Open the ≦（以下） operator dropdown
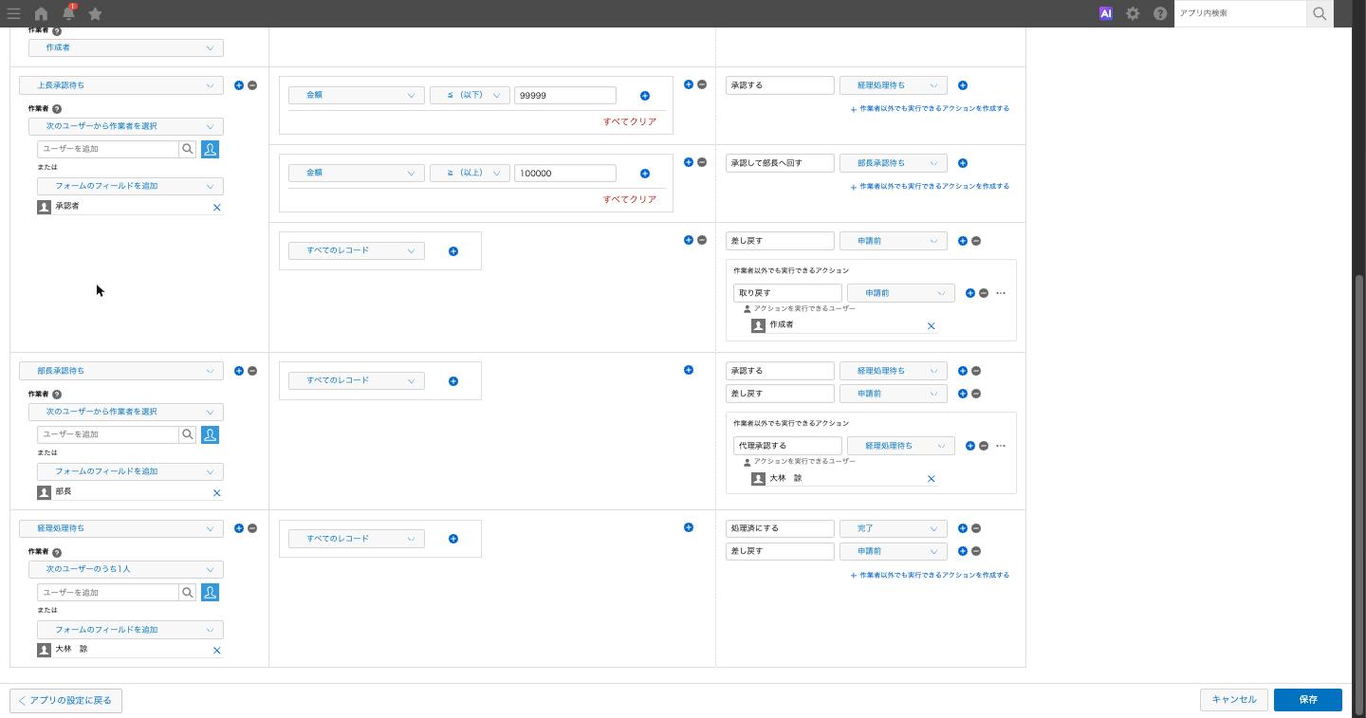The width and height of the screenshot is (1366, 718). pyautogui.click(x=470, y=95)
